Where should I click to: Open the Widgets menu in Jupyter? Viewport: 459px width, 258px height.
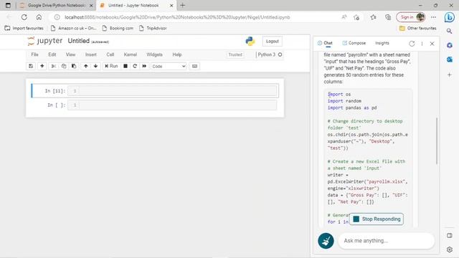click(154, 54)
